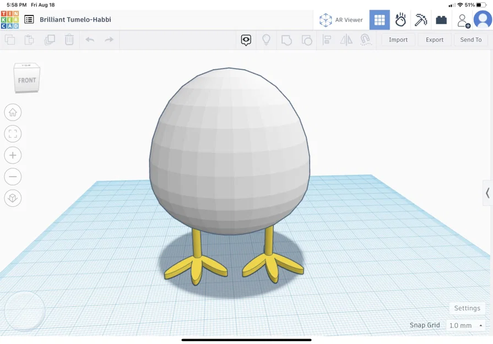The image size is (493, 344).
Task: Switch to Bricks mode
Action: coord(441,20)
